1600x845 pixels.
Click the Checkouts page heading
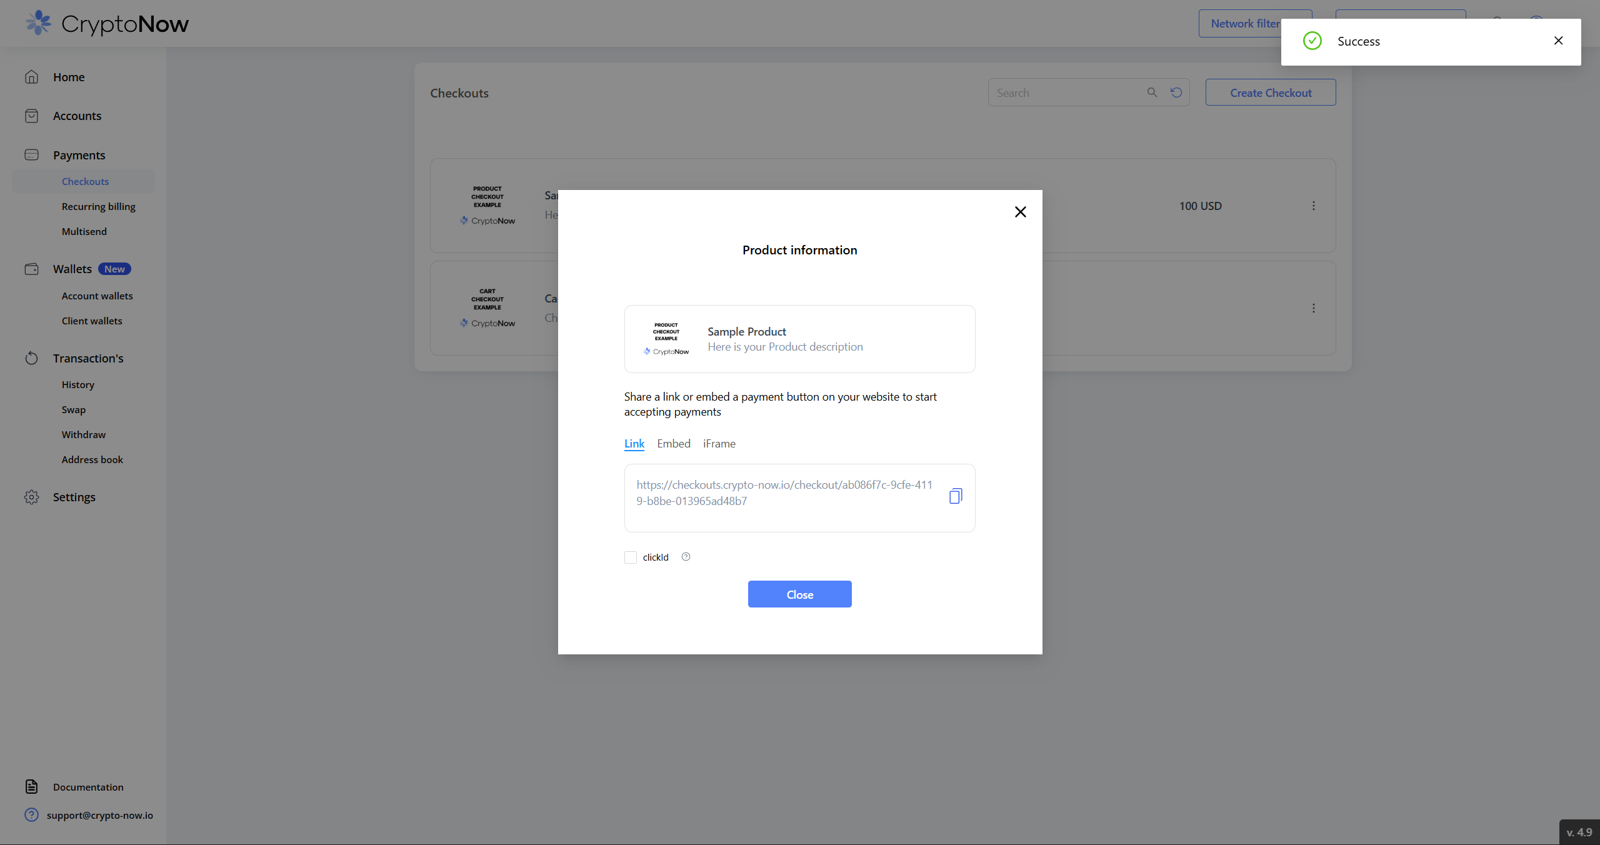point(459,93)
